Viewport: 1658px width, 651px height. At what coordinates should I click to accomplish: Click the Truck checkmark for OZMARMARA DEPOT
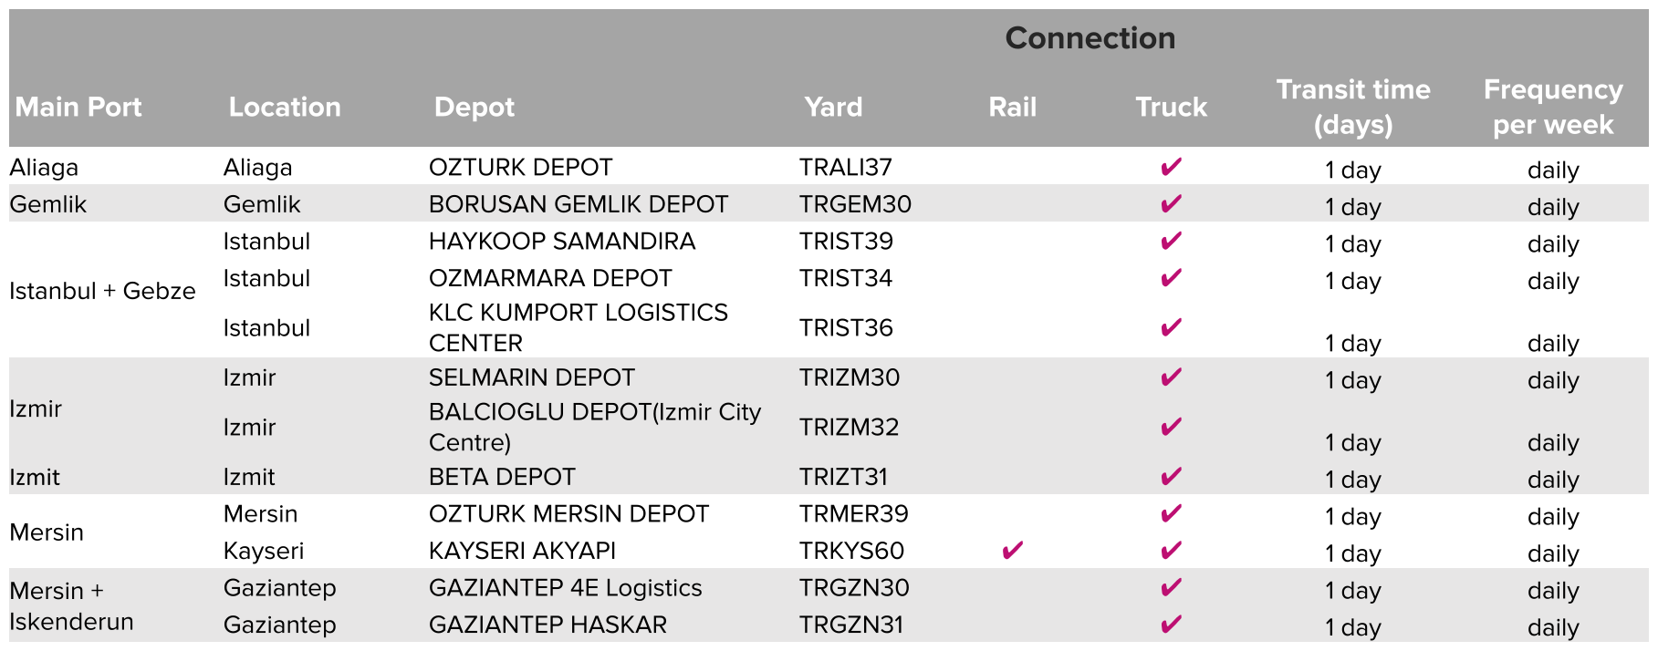click(1171, 277)
